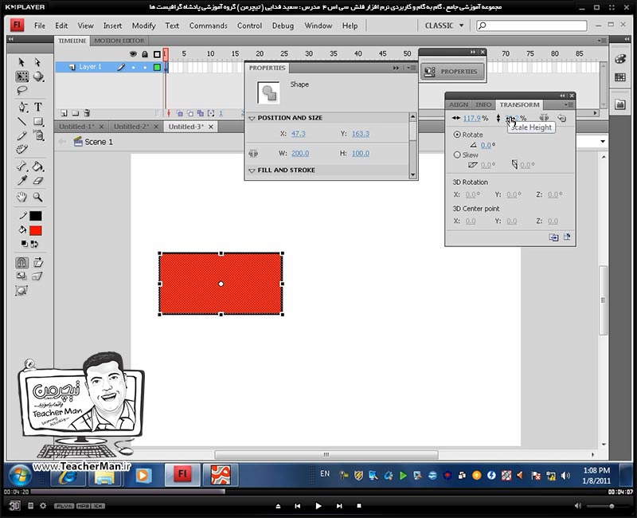The width and height of the screenshot is (637, 518).
Task: Toggle width and height lock in Properties
Action: (x=253, y=153)
